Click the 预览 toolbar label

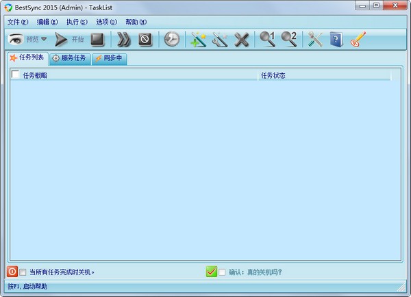click(32, 39)
